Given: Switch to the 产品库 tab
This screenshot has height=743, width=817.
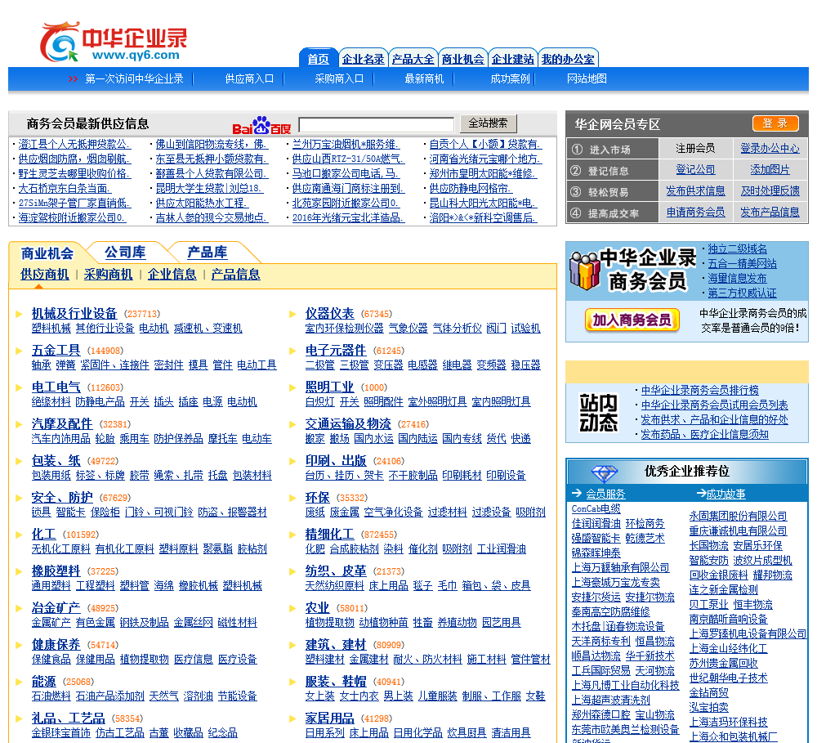Looking at the screenshot, I should (208, 253).
